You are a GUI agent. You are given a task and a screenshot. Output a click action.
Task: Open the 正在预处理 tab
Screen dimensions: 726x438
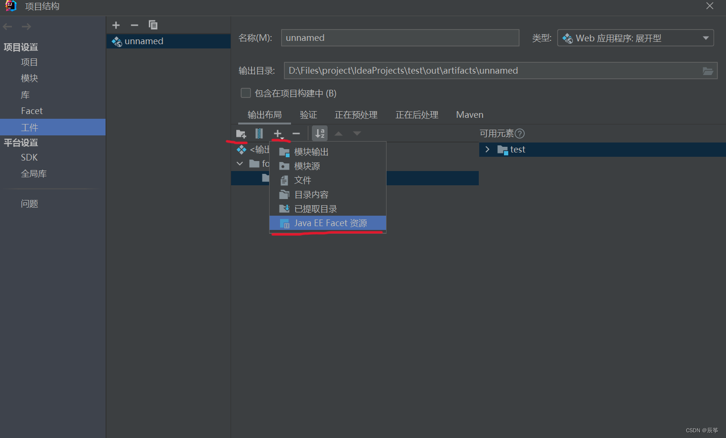point(356,115)
